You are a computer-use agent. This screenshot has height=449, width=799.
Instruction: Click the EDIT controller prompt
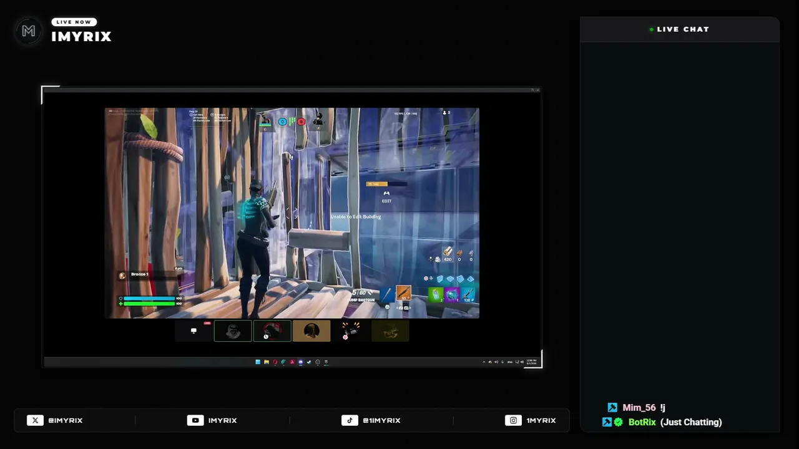pos(386,197)
